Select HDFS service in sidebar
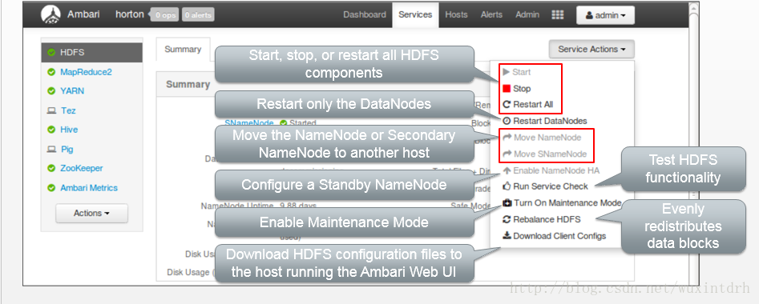The width and height of the screenshot is (759, 304). click(92, 52)
